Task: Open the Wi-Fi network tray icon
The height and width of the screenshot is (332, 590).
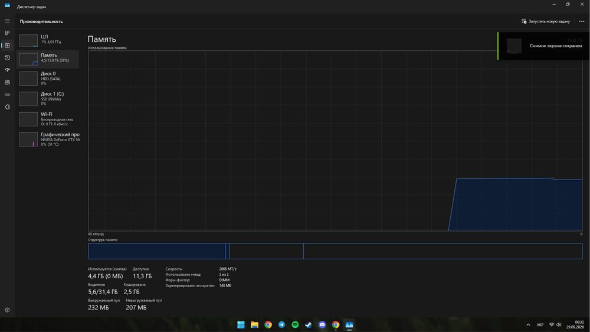Action: [552, 324]
